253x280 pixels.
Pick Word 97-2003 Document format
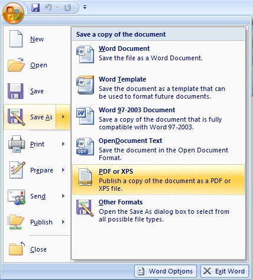(158, 118)
